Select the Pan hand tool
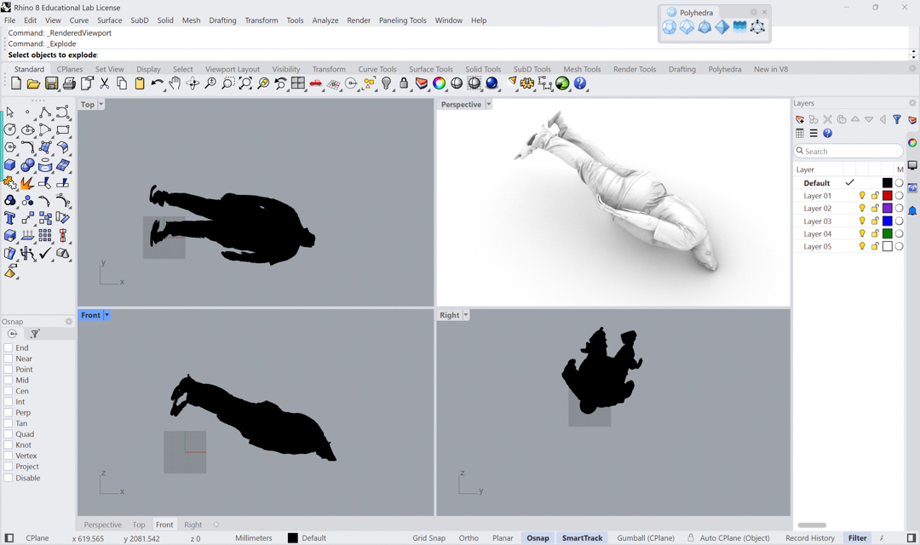The height and width of the screenshot is (545, 920). pyautogui.click(x=175, y=83)
